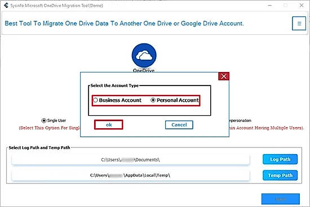Viewport: 310px width, 207px height.
Task: Select the Business Account option
Action: [x=117, y=100]
